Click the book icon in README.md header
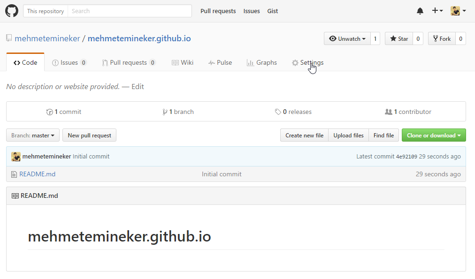This screenshot has height=279, width=475. tap(15, 196)
